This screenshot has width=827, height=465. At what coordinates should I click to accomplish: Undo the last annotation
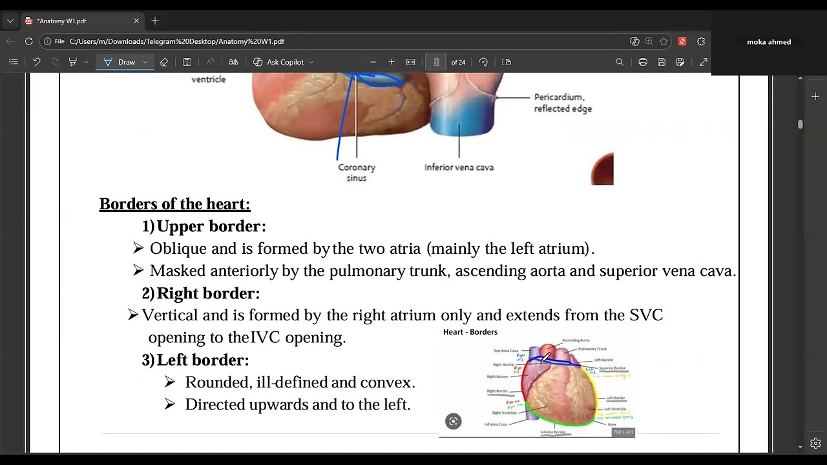tap(37, 62)
